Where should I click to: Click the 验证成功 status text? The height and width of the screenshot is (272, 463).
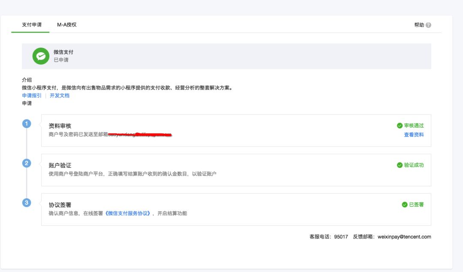pyautogui.click(x=414, y=165)
